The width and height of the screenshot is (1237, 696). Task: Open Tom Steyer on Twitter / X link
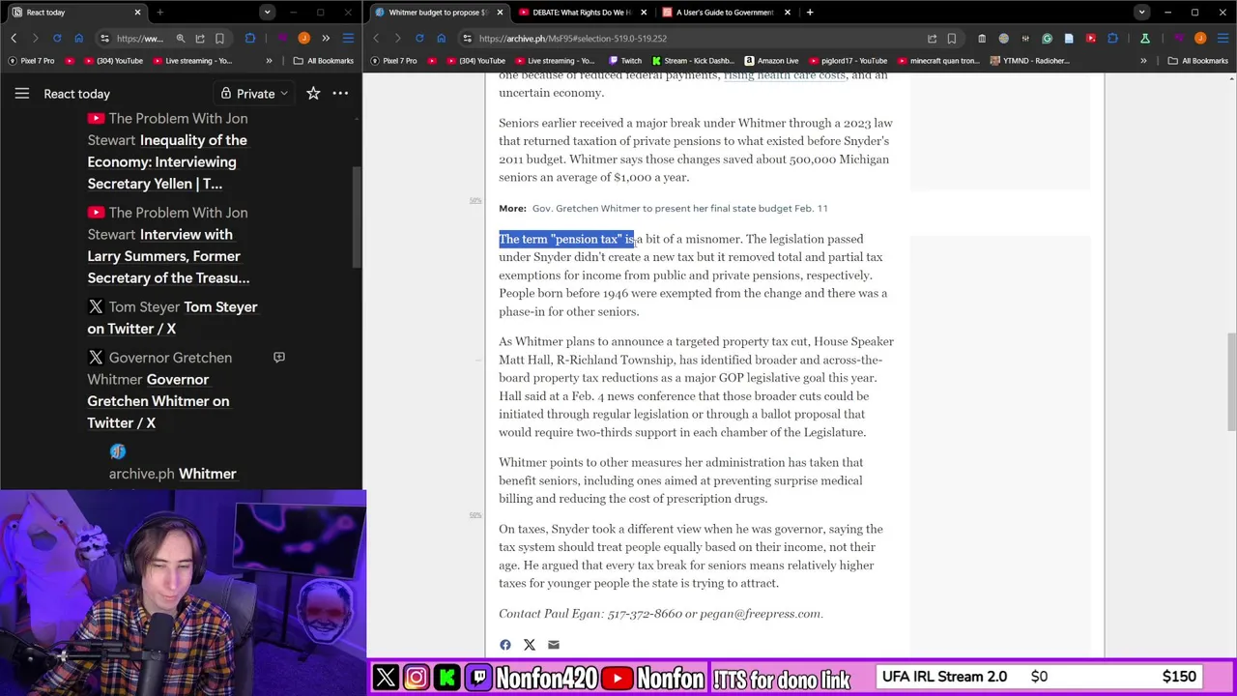point(172,317)
